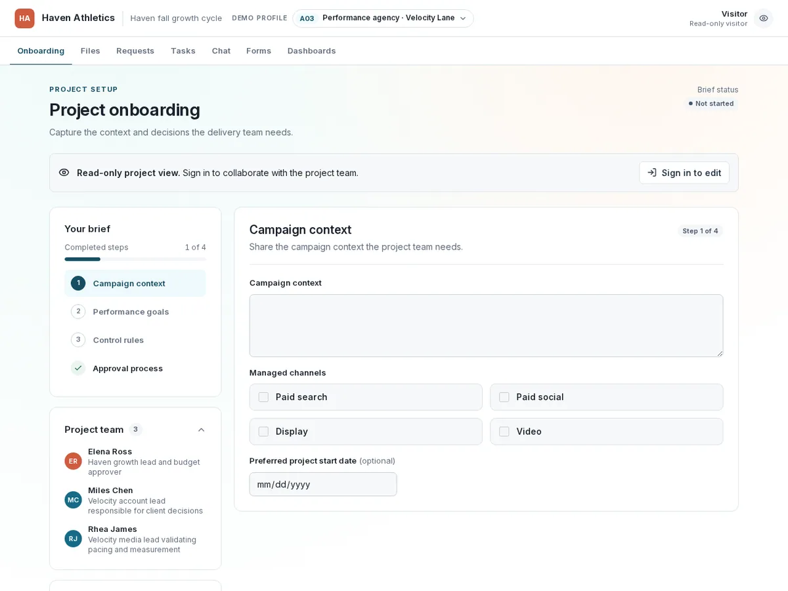This screenshot has width=788, height=591.
Task: Click the Rhea James name
Action: pyautogui.click(x=112, y=529)
